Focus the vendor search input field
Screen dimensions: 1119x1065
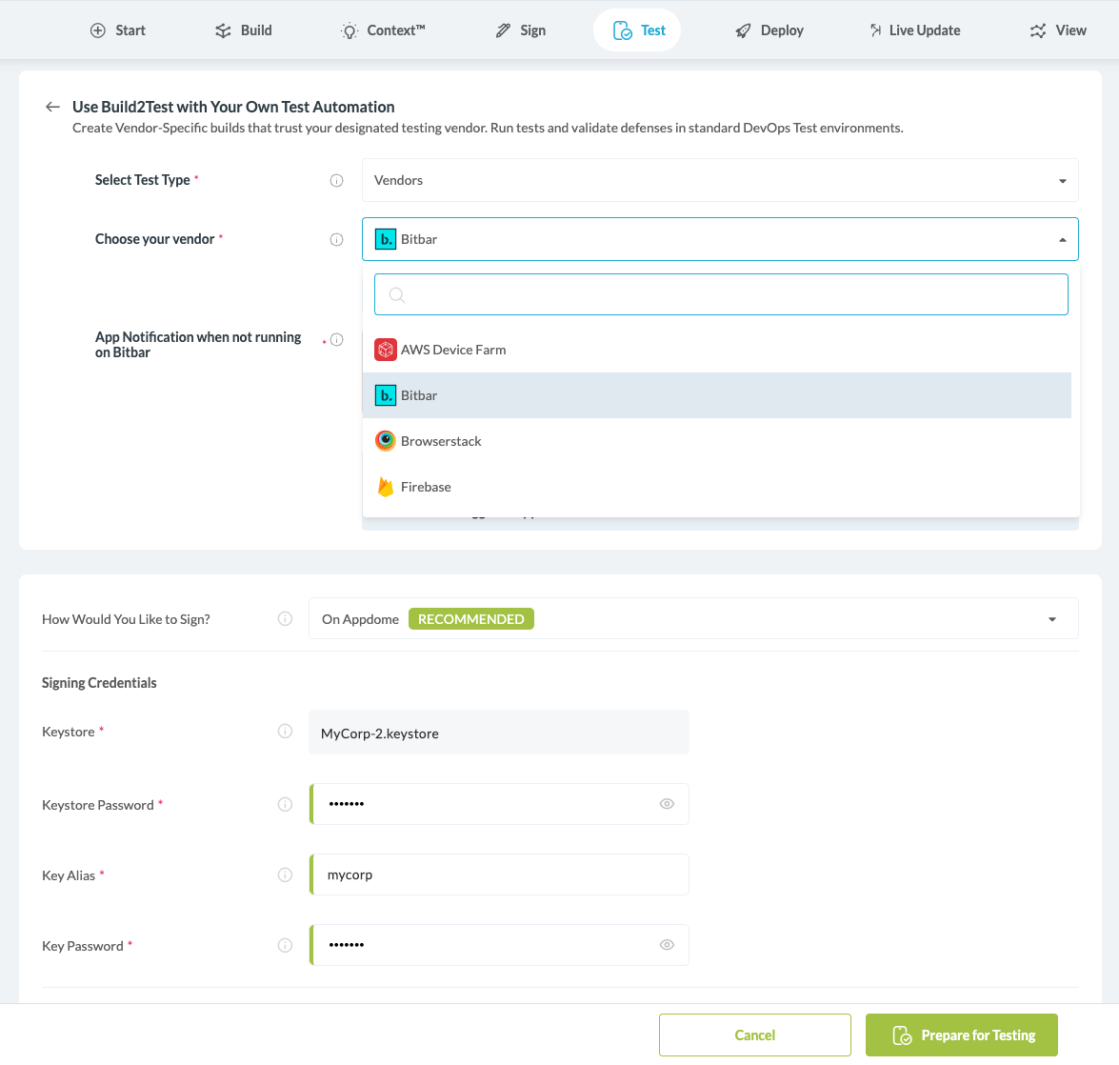click(x=721, y=294)
